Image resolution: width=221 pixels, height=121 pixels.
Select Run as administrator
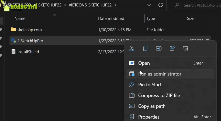(170, 74)
